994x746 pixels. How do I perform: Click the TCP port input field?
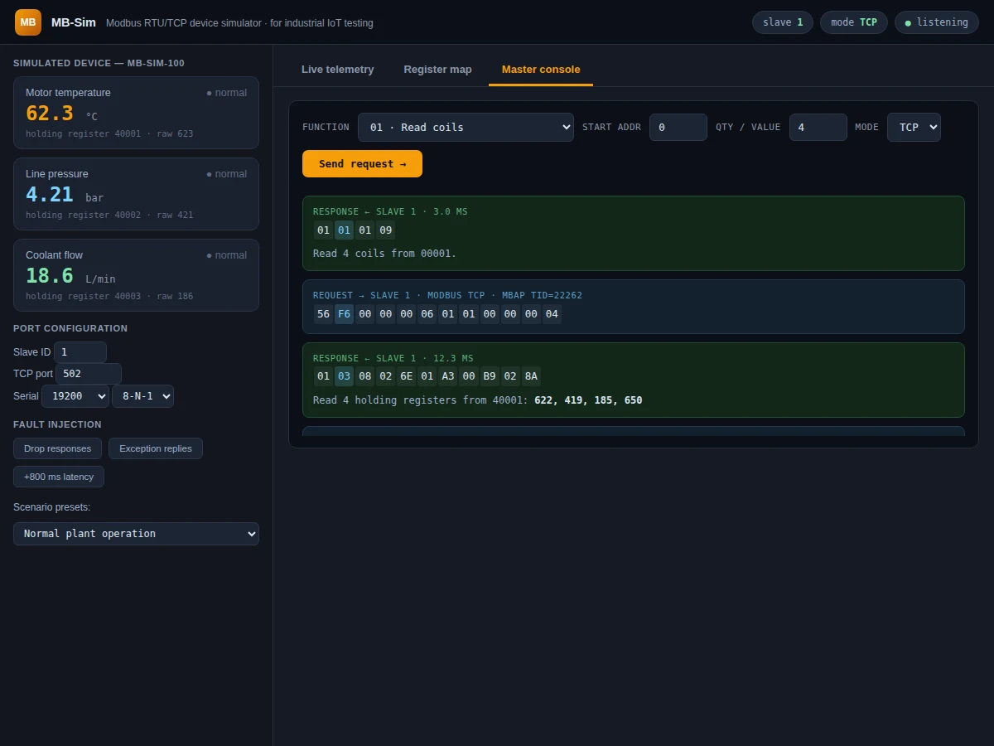click(x=89, y=374)
